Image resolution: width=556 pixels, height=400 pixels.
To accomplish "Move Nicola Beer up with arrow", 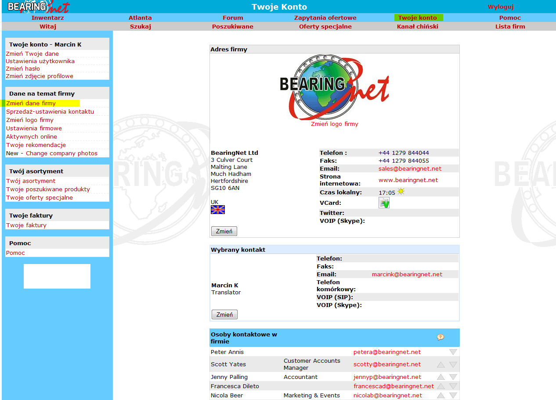I will tap(441, 396).
